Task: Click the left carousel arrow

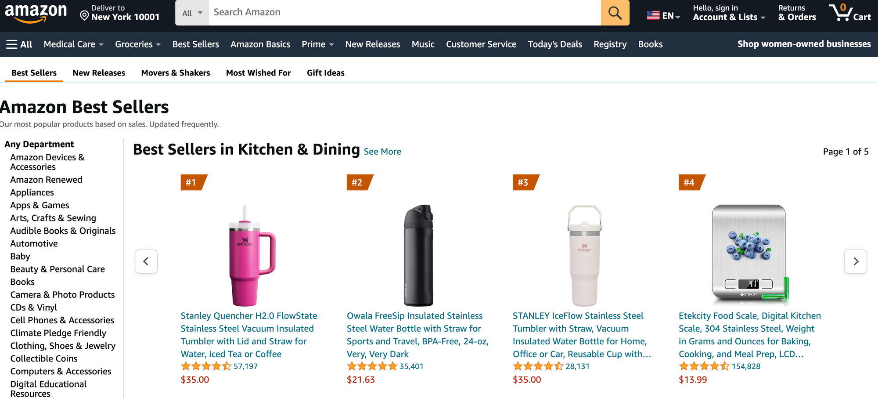Action: pos(146,261)
